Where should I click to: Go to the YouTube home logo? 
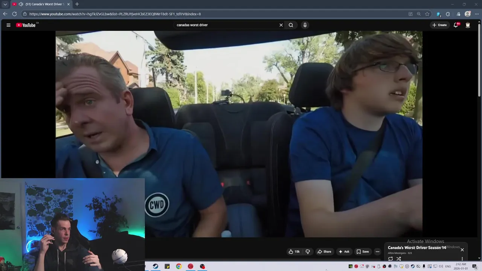click(x=26, y=25)
